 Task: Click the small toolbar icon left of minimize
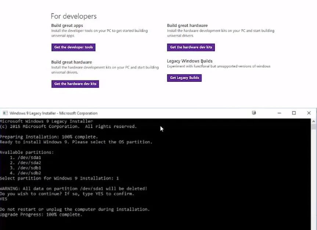254,113
